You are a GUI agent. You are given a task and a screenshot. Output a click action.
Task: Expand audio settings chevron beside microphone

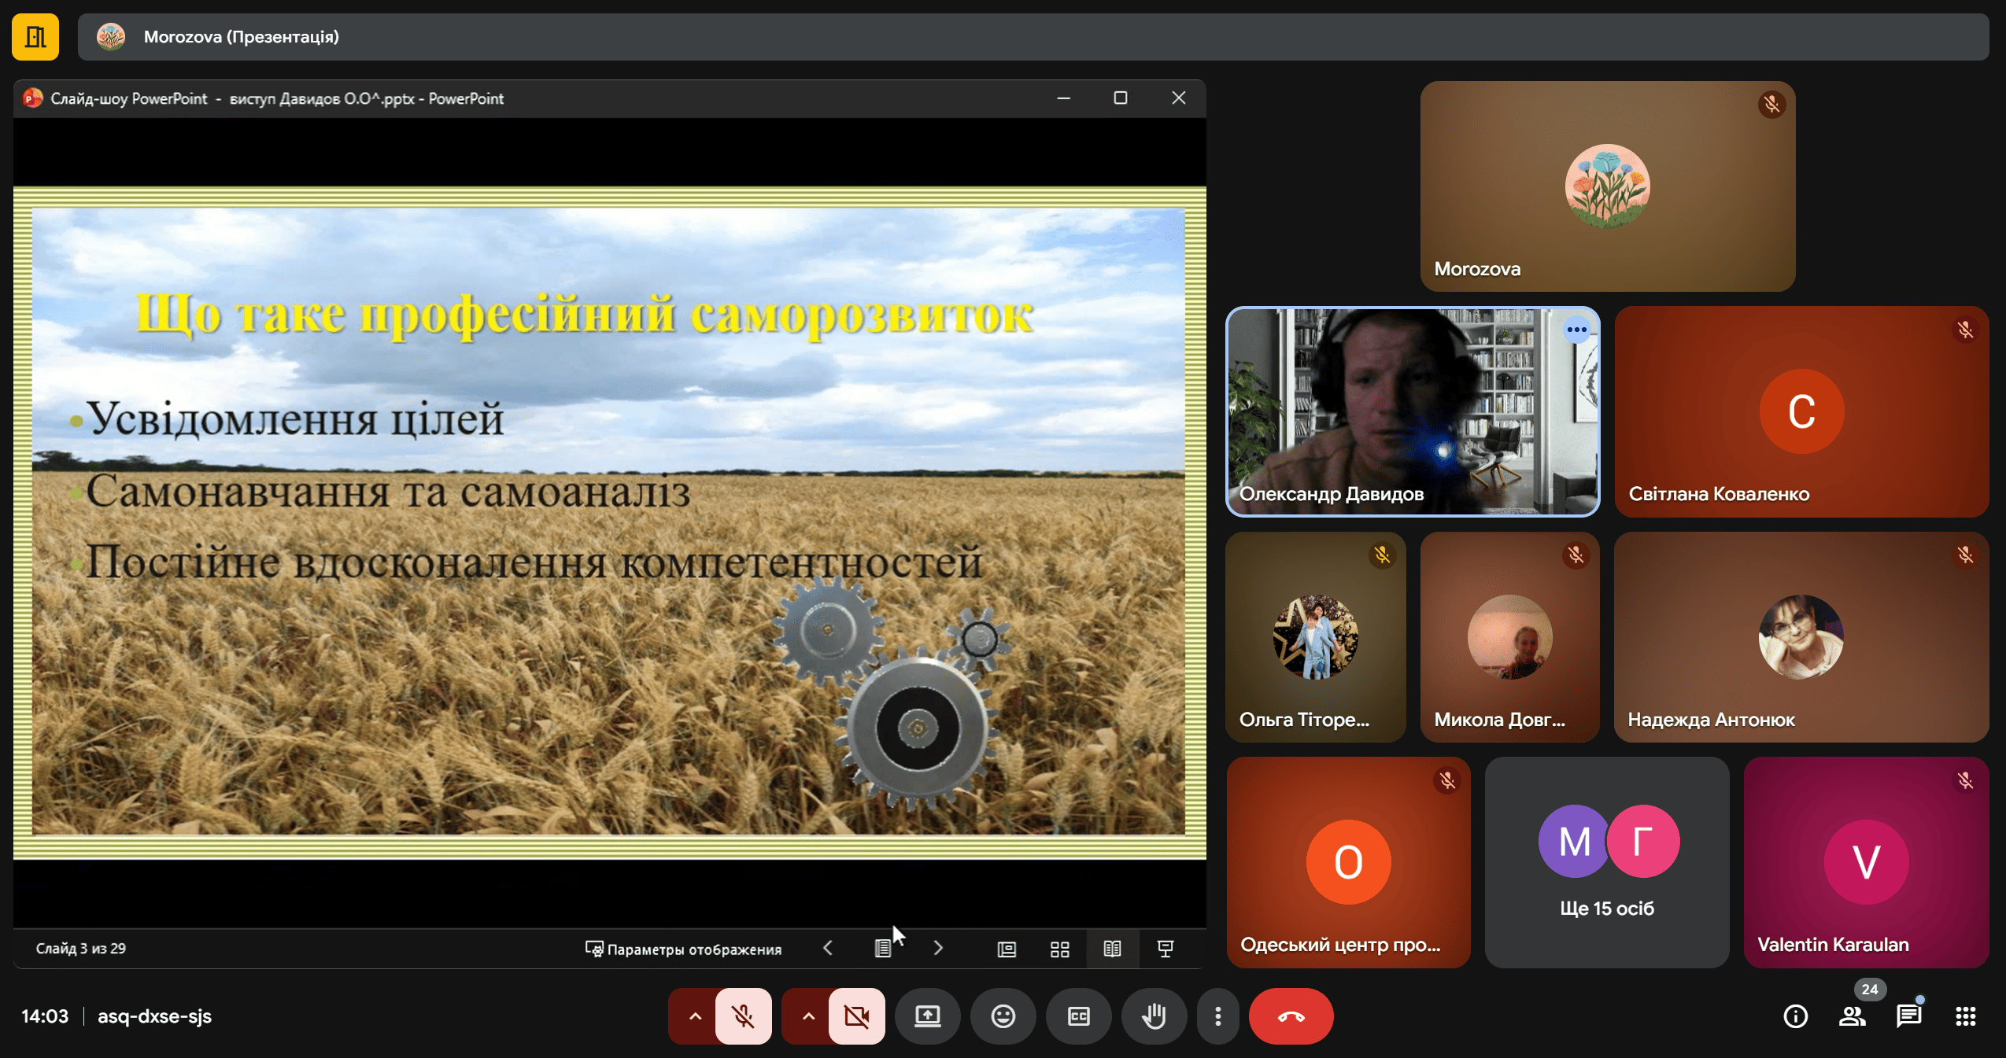[694, 1016]
